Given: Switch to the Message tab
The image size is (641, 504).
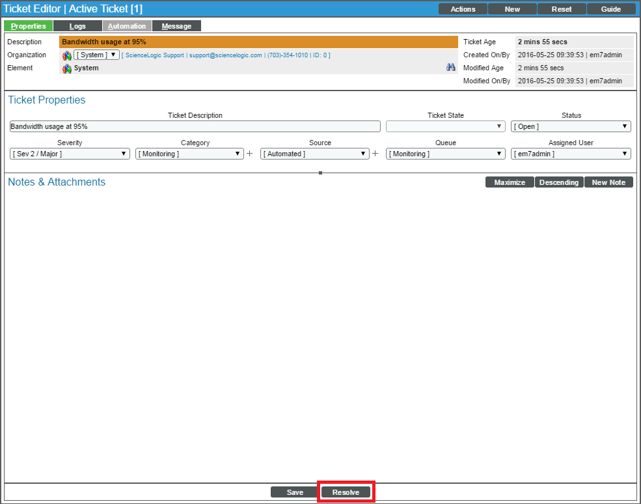Looking at the screenshot, I should [176, 26].
